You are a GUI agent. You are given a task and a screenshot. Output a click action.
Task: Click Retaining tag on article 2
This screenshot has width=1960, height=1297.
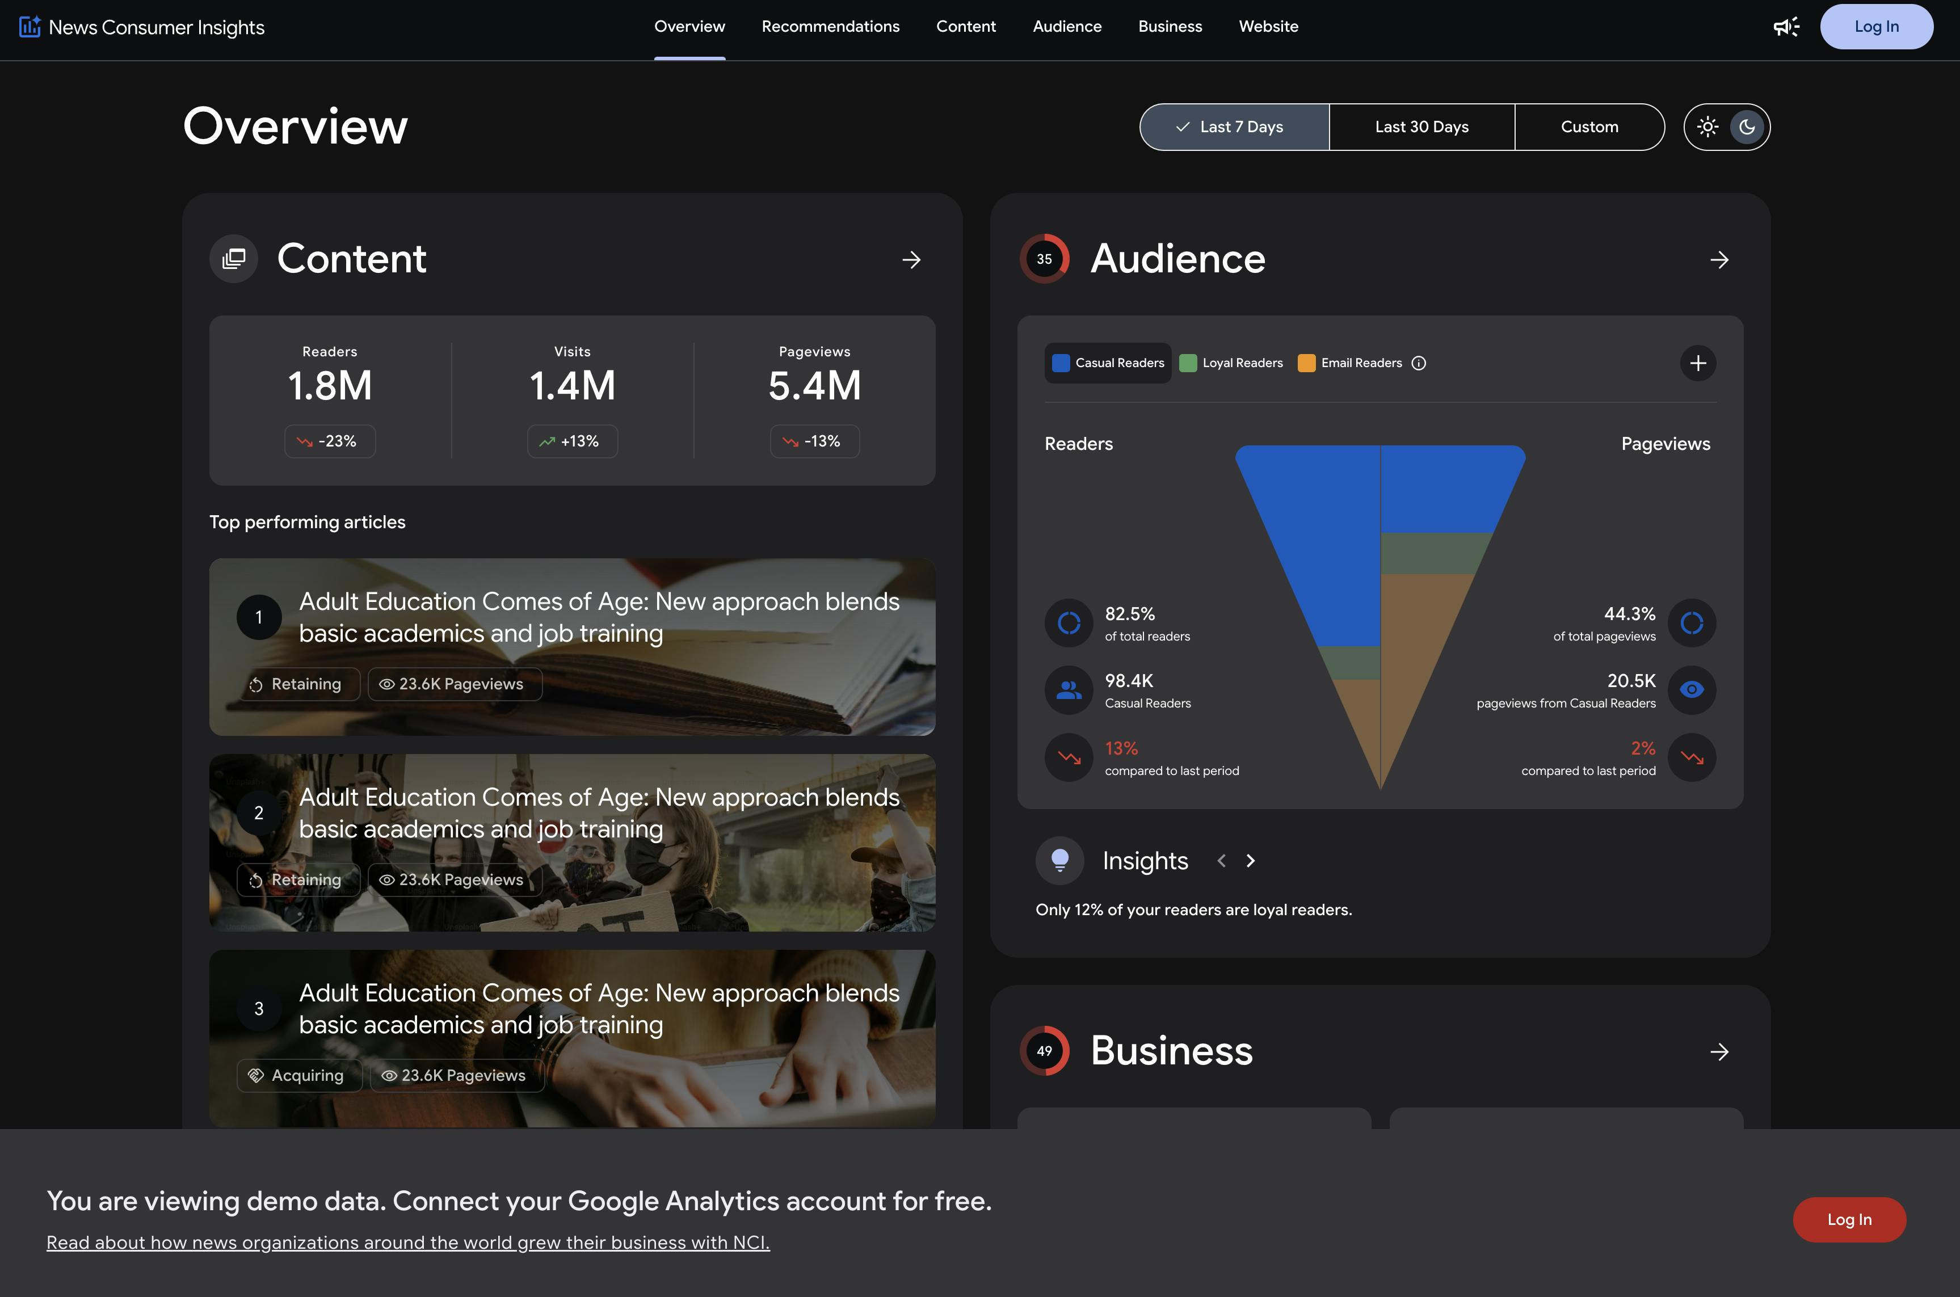click(x=298, y=880)
